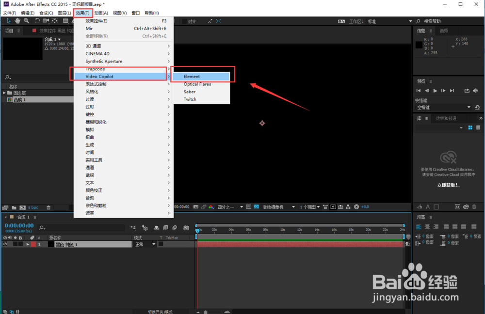Click the red label color of layer 1
The image size is (485, 314).
coord(33,244)
